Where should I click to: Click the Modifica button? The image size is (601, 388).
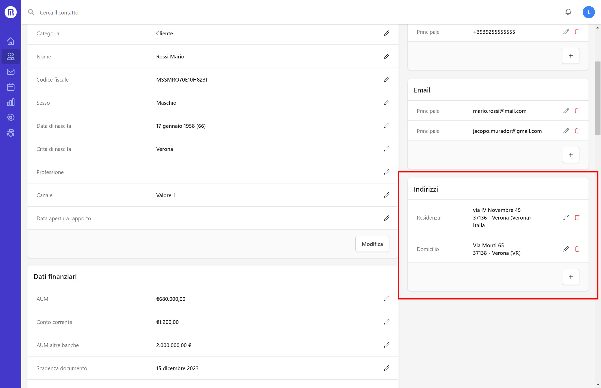[372, 244]
